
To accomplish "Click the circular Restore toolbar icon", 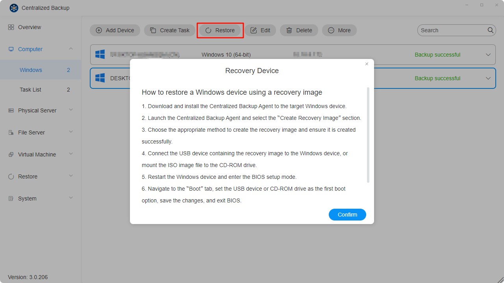I will tap(208, 30).
